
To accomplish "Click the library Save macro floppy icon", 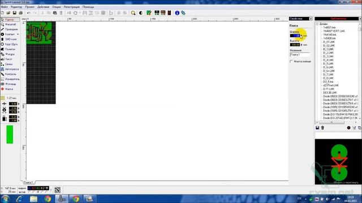I will coord(317,128).
